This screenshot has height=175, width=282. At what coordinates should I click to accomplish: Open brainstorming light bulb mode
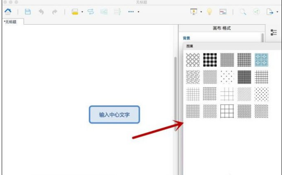point(209,12)
